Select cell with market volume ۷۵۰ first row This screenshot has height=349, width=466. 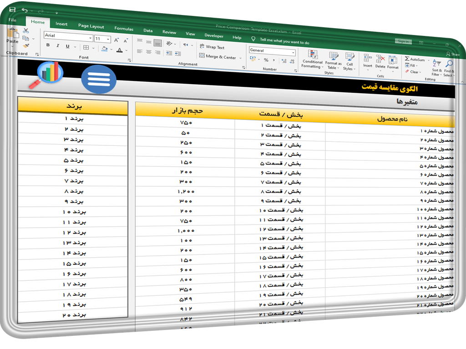[185, 123]
